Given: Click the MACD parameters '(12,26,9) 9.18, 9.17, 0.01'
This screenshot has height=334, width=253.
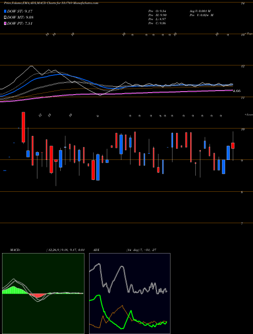Looking at the screenshot, I should 66,250.
